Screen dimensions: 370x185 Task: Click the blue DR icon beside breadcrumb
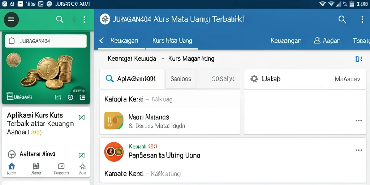pos(359,59)
